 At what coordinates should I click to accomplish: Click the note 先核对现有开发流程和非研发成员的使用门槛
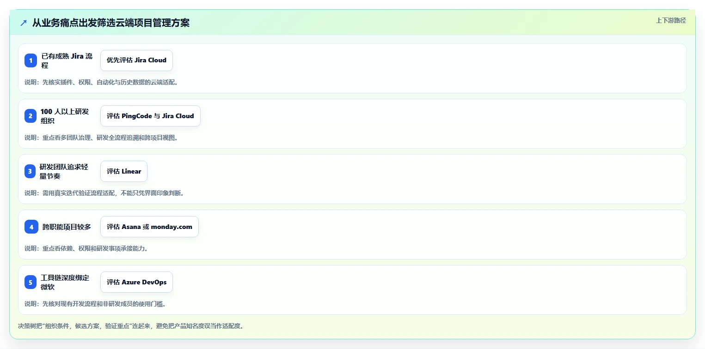coord(95,304)
